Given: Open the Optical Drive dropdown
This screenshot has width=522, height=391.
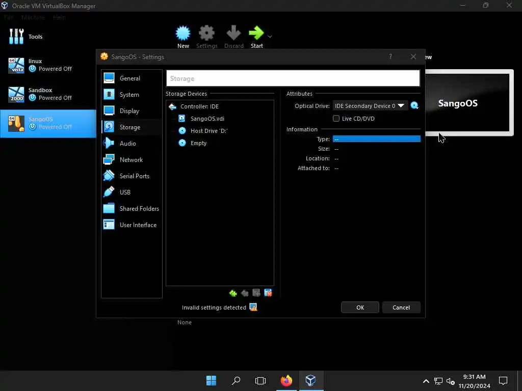Looking at the screenshot, I should pyautogui.click(x=370, y=106).
